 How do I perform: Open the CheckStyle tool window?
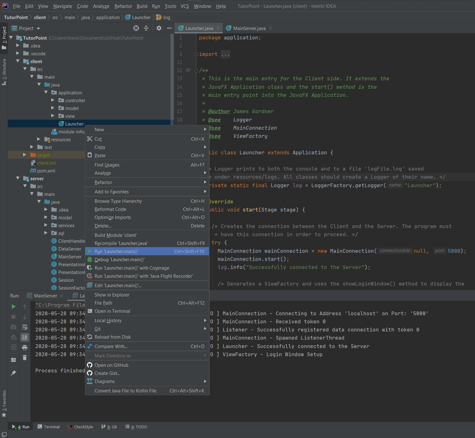tap(80, 427)
